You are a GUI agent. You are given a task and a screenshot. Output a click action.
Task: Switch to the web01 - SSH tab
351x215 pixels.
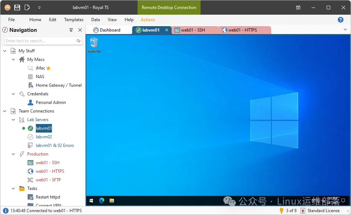[193, 30]
